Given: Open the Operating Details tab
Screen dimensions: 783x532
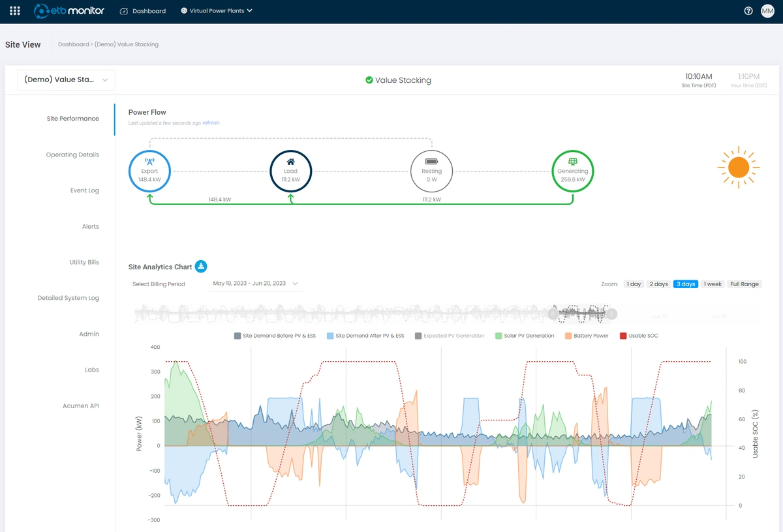Looking at the screenshot, I should [72, 155].
